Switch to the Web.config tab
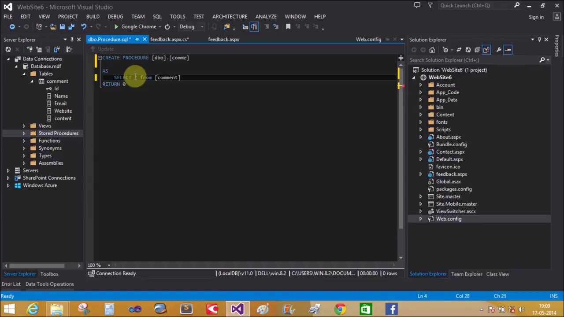564x317 pixels. 368,40
